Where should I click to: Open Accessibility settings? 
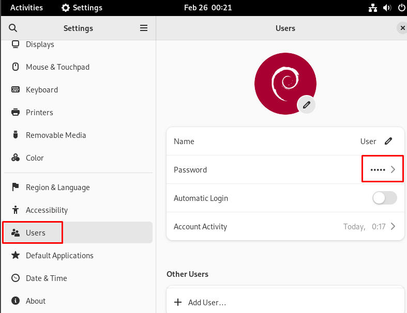click(x=79, y=210)
